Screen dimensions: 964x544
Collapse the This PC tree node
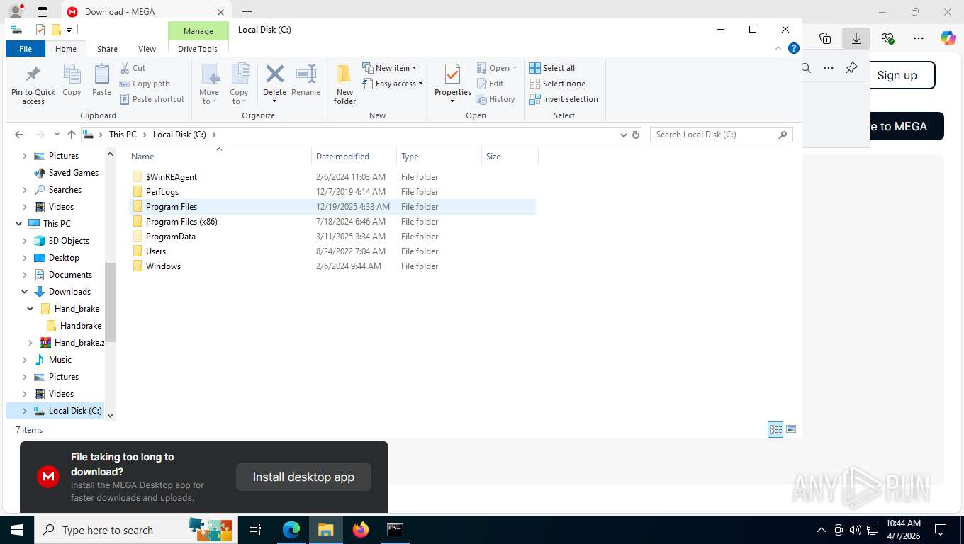pos(19,224)
